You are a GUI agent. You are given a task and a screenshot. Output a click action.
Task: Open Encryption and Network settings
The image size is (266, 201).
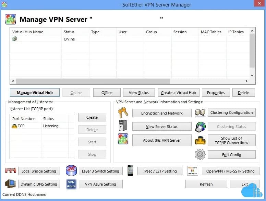coord(162,113)
